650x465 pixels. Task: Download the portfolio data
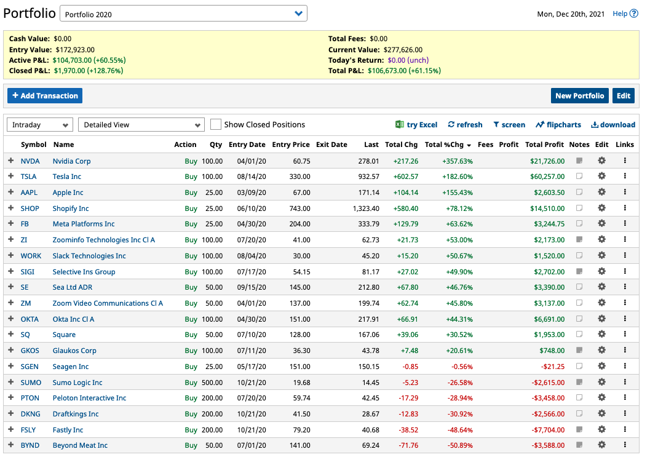pos(613,124)
